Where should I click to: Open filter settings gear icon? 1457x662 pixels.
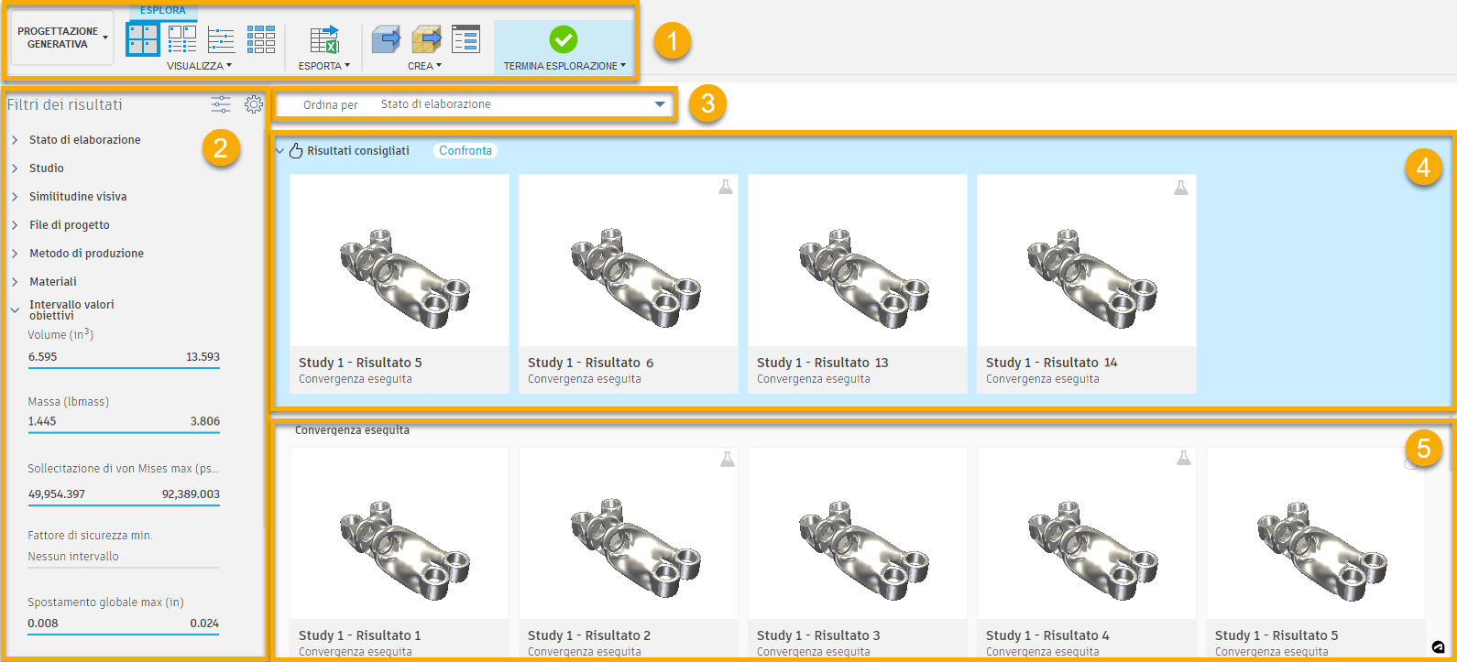click(254, 104)
